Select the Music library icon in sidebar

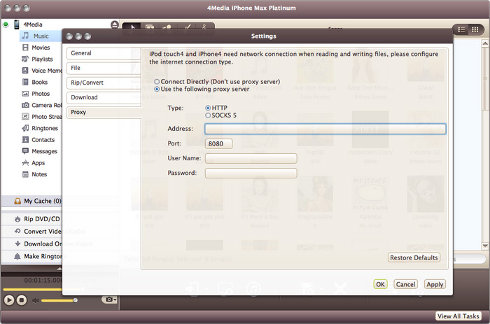[25, 36]
